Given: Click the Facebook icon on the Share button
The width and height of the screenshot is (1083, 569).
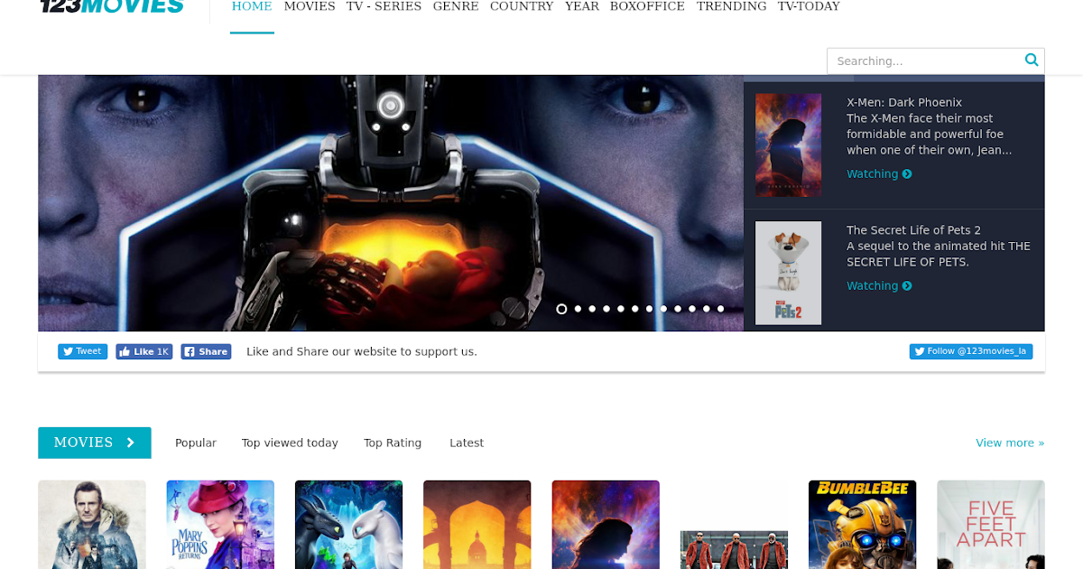Looking at the screenshot, I should click(190, 351).
